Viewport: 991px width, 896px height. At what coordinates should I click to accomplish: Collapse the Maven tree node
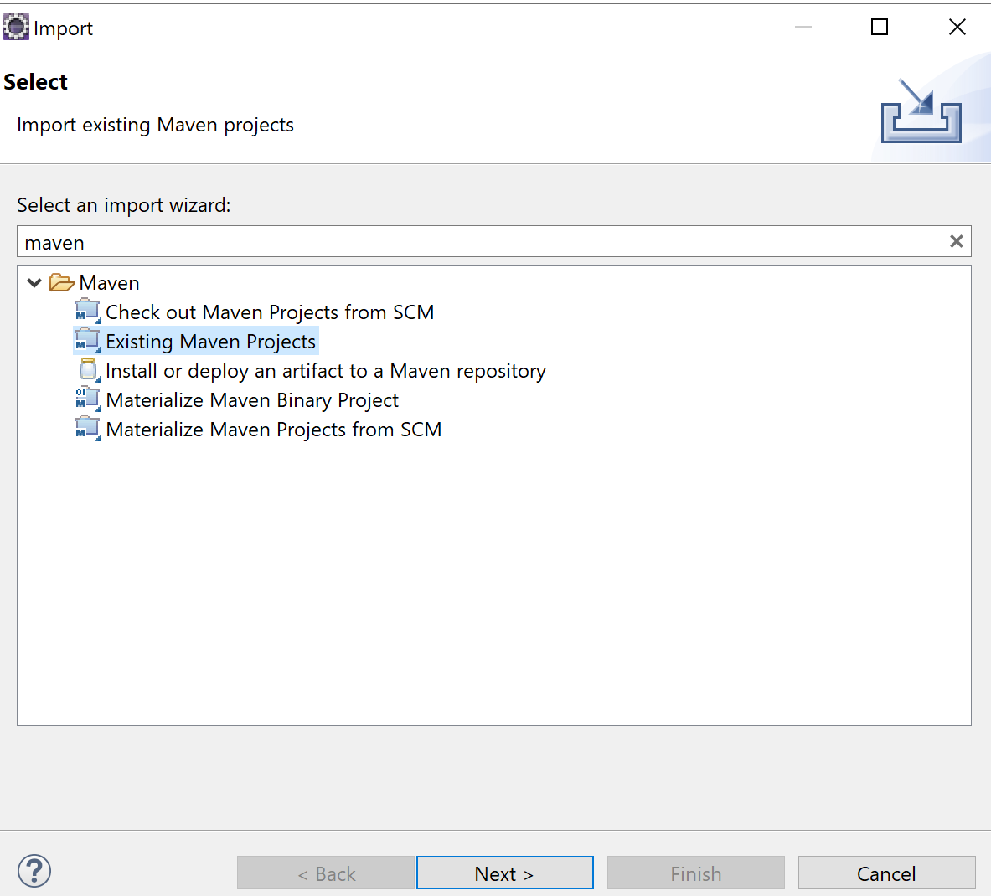click(34, 282)
